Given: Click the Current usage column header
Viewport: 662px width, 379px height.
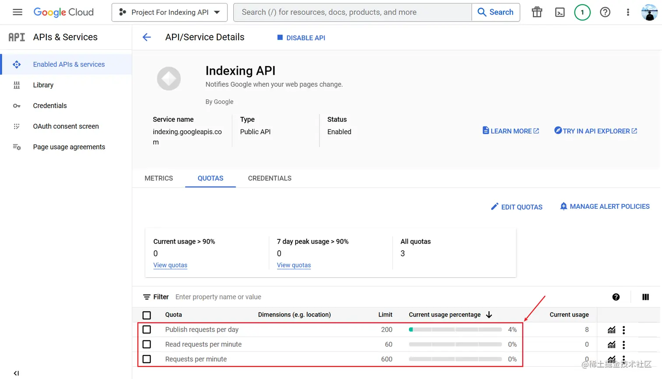Looking at the screenshot, I should pos(569,315).
